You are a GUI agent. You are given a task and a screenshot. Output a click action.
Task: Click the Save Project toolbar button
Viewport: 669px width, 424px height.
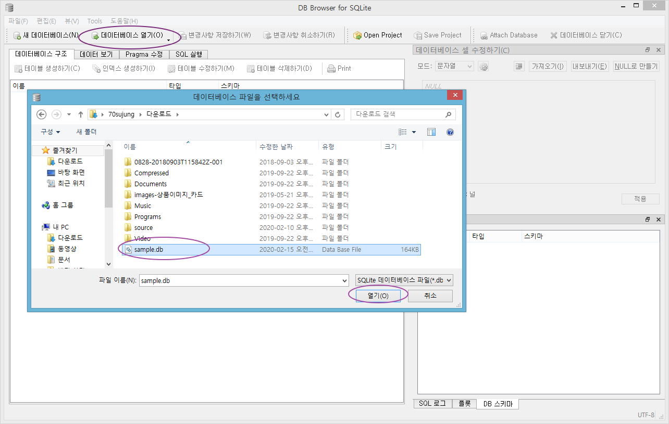coord(438,35)
